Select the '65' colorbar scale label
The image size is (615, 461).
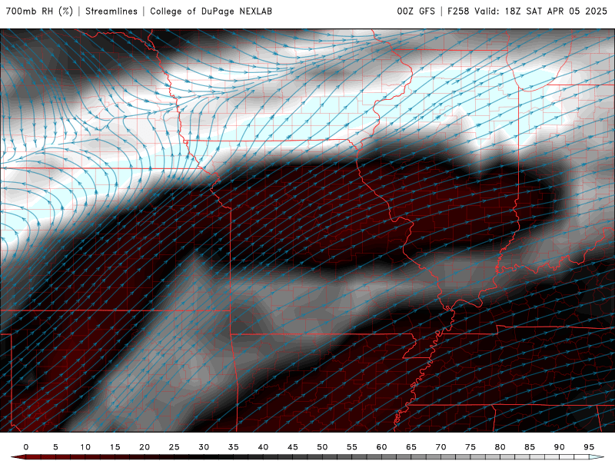pyautogui.click(x=411, y=447)
